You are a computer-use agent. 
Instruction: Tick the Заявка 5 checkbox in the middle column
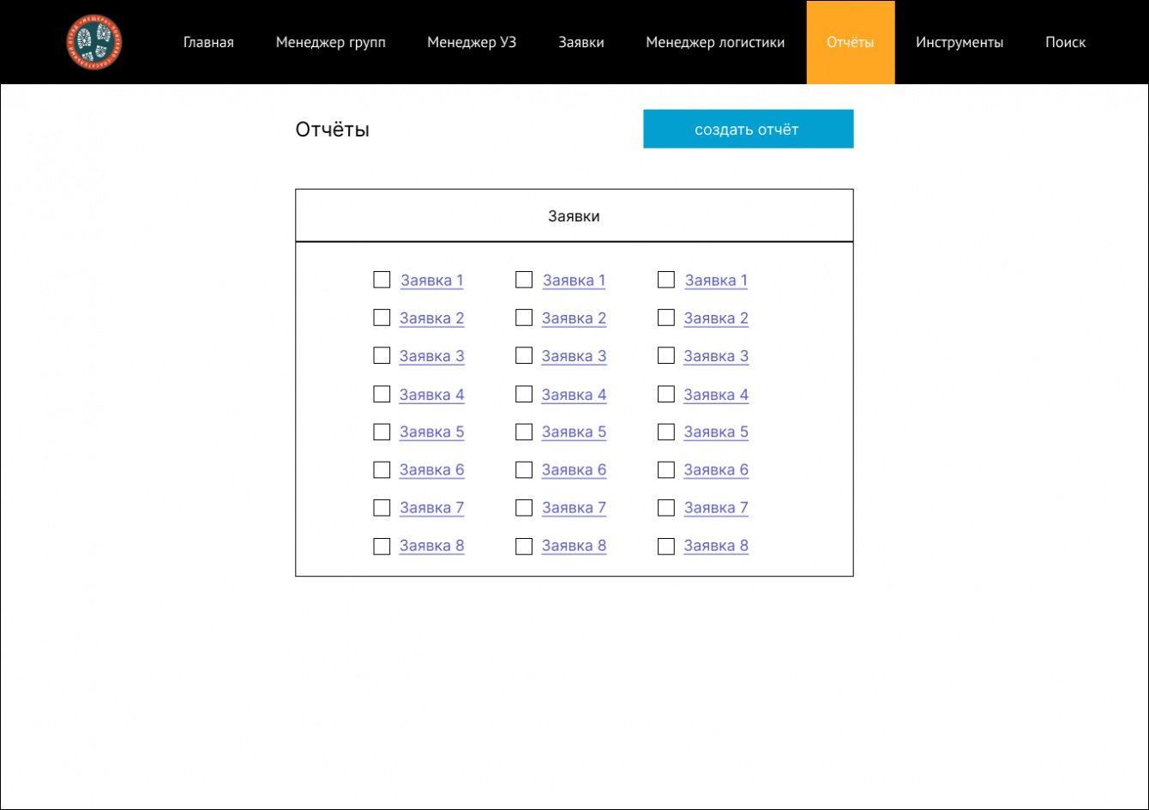click(x=524, y=432)
